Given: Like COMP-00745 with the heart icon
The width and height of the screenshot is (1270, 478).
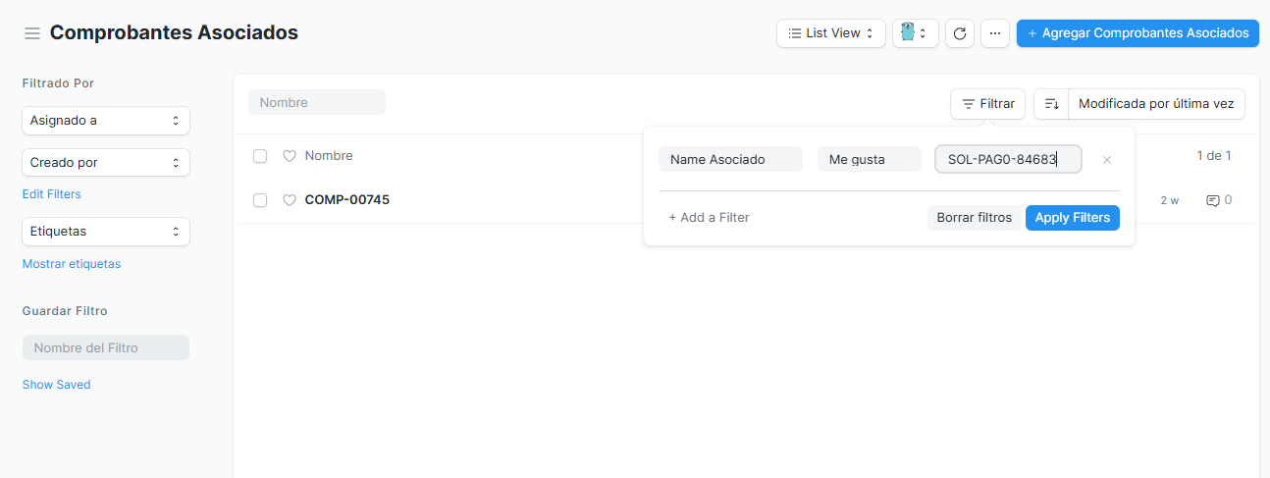Looking at the screenshot, I should coord(290,200).
